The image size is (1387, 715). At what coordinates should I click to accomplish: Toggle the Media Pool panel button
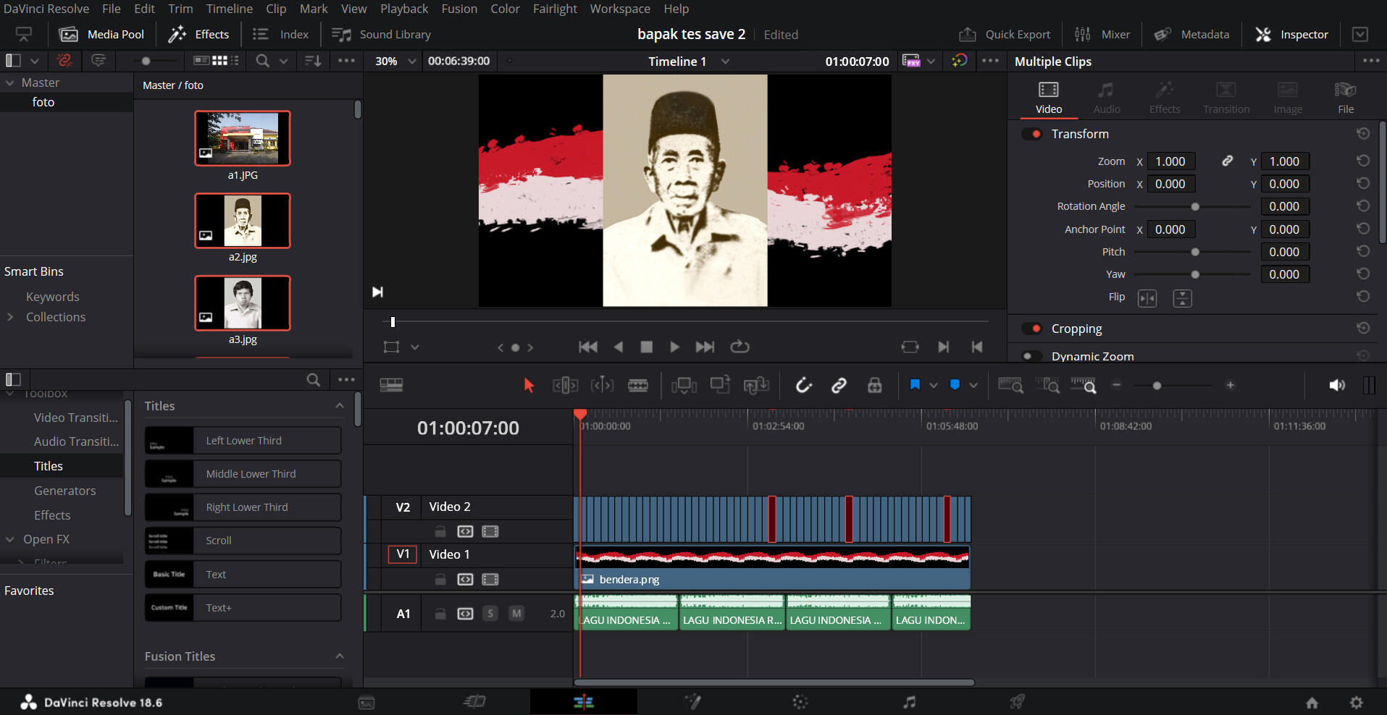coord(101,34)
